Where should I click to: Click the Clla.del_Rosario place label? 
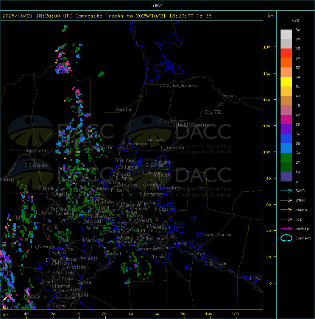tap(178, 86)
